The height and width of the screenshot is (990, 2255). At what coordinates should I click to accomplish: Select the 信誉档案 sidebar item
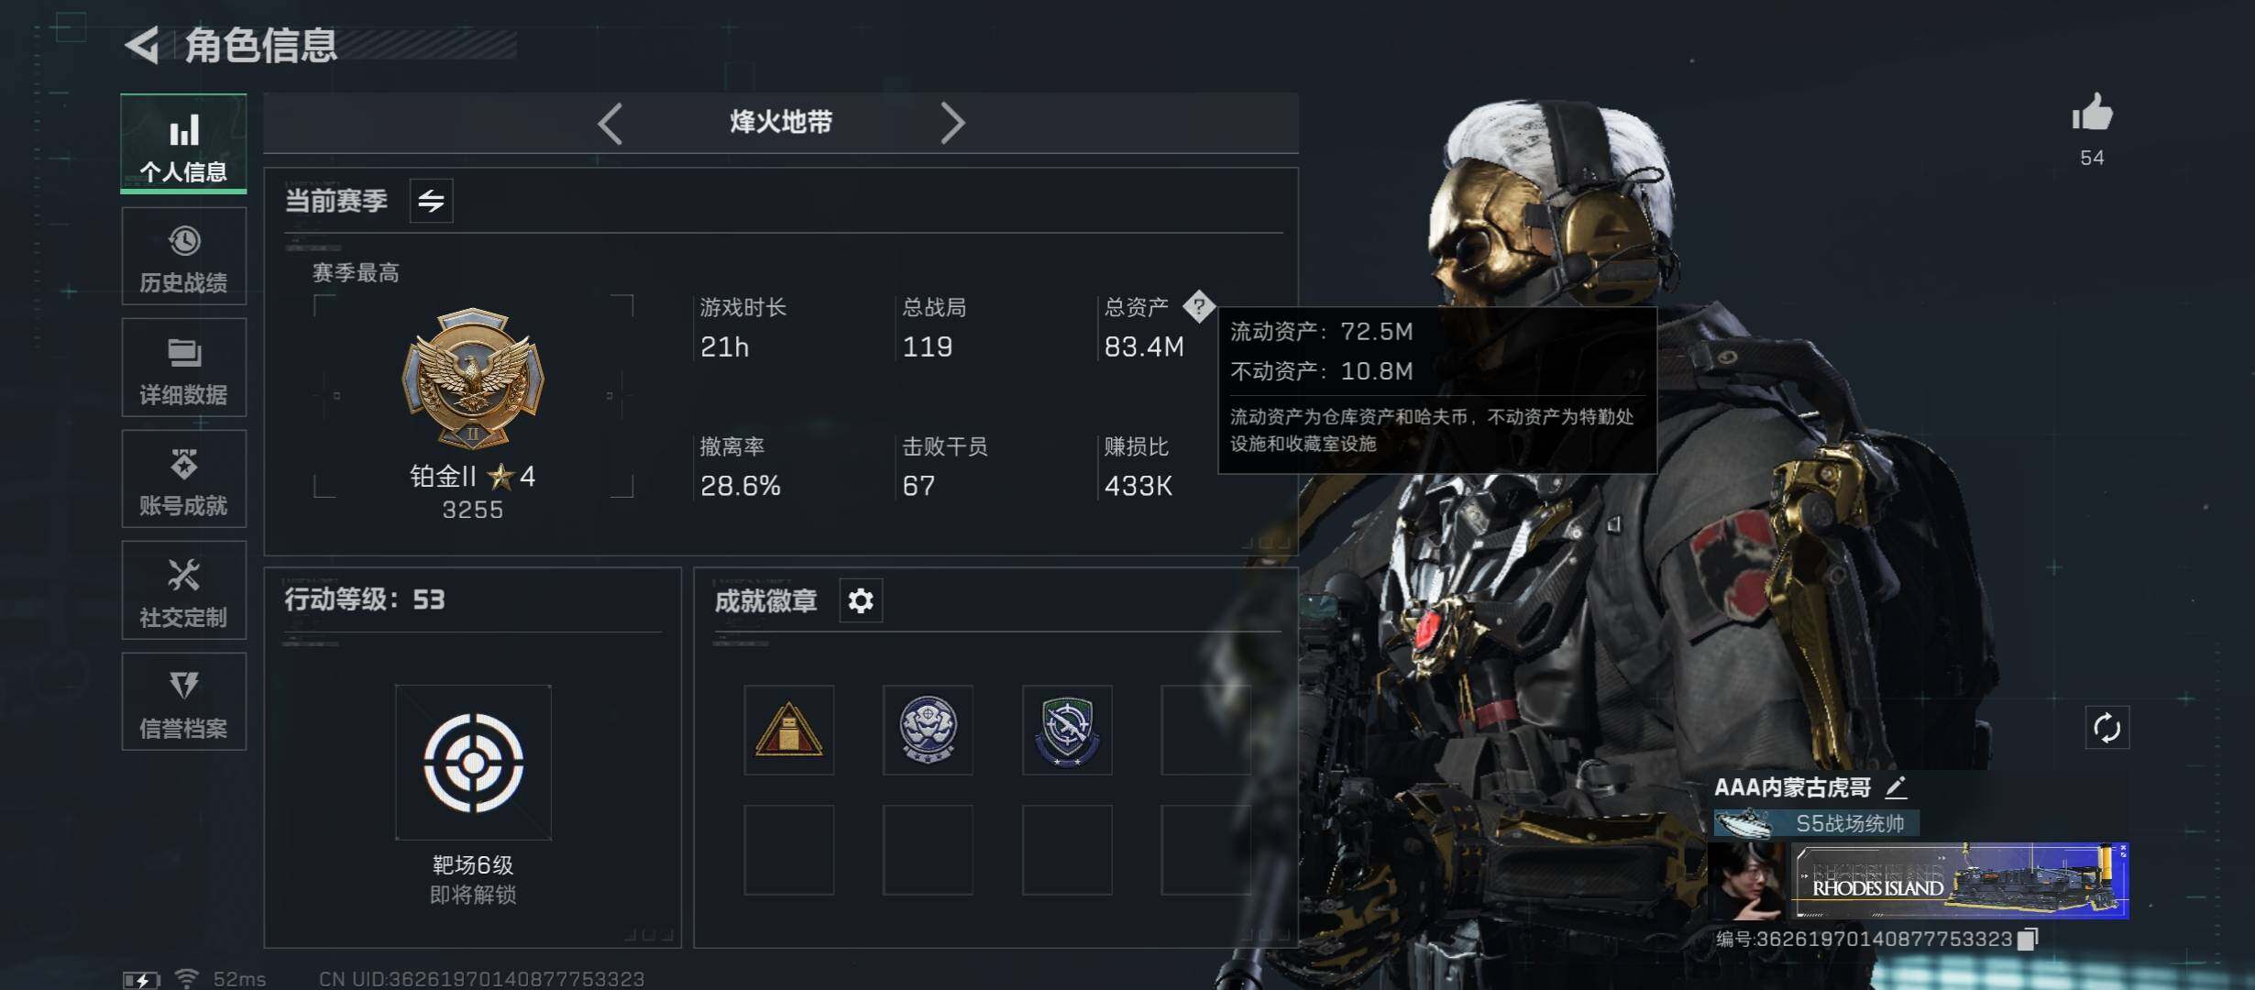pos(183,701)
